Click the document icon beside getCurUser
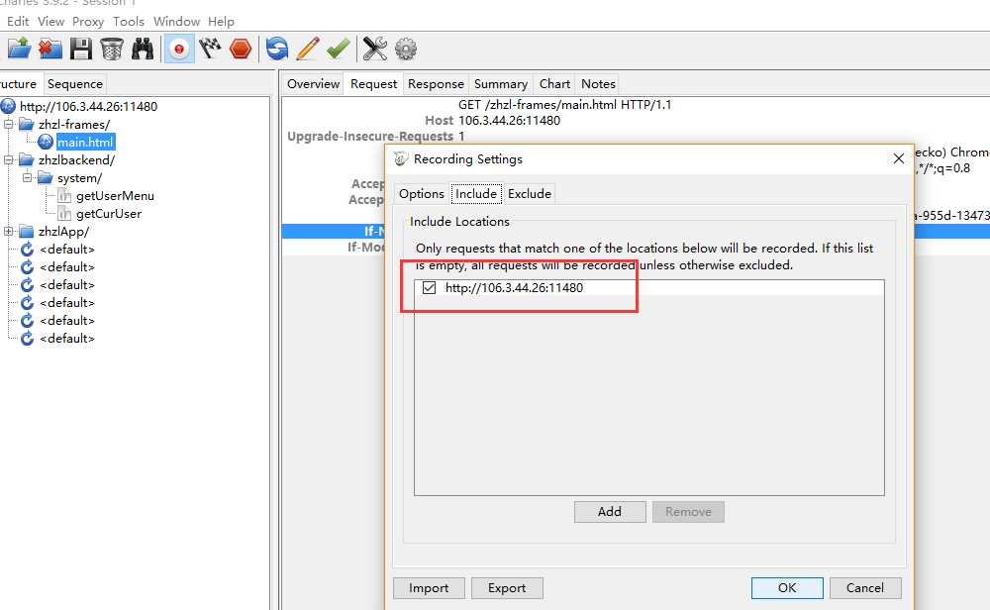The height and width of the screenshot is (610, 990). coord(64,214)
